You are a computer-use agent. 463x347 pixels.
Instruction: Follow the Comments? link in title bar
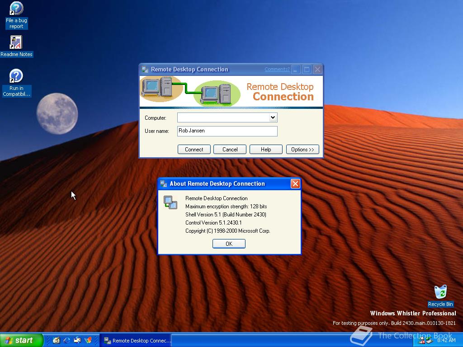(x=277, y=69)
